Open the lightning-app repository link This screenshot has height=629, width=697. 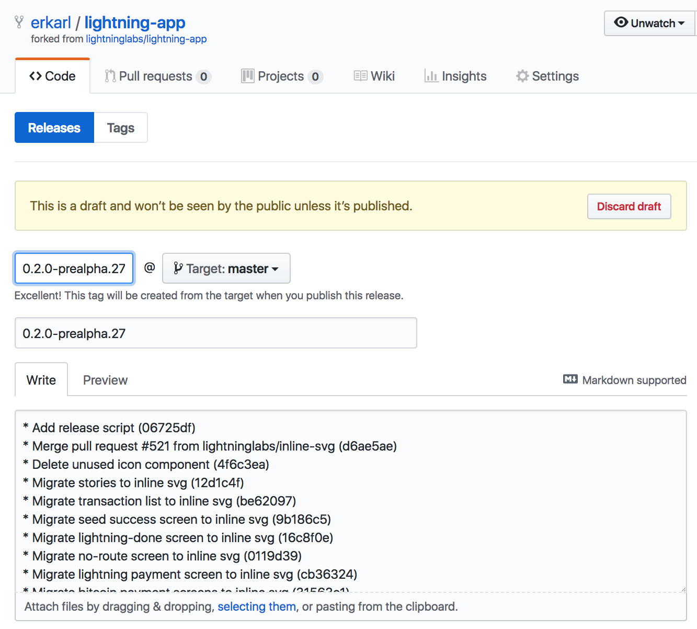[x=135, y=23]
